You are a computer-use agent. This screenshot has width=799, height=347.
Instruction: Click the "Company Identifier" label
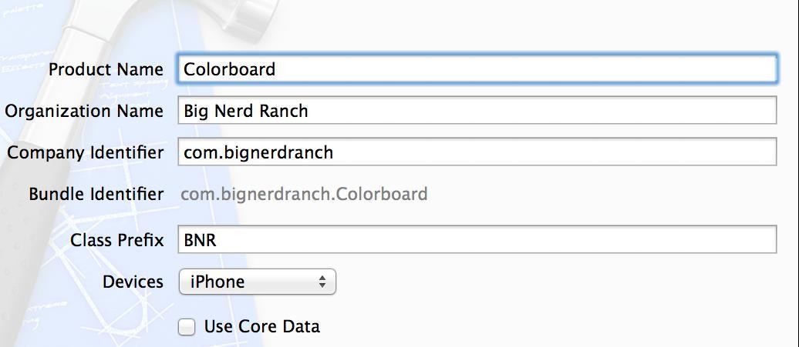[86, 152]
